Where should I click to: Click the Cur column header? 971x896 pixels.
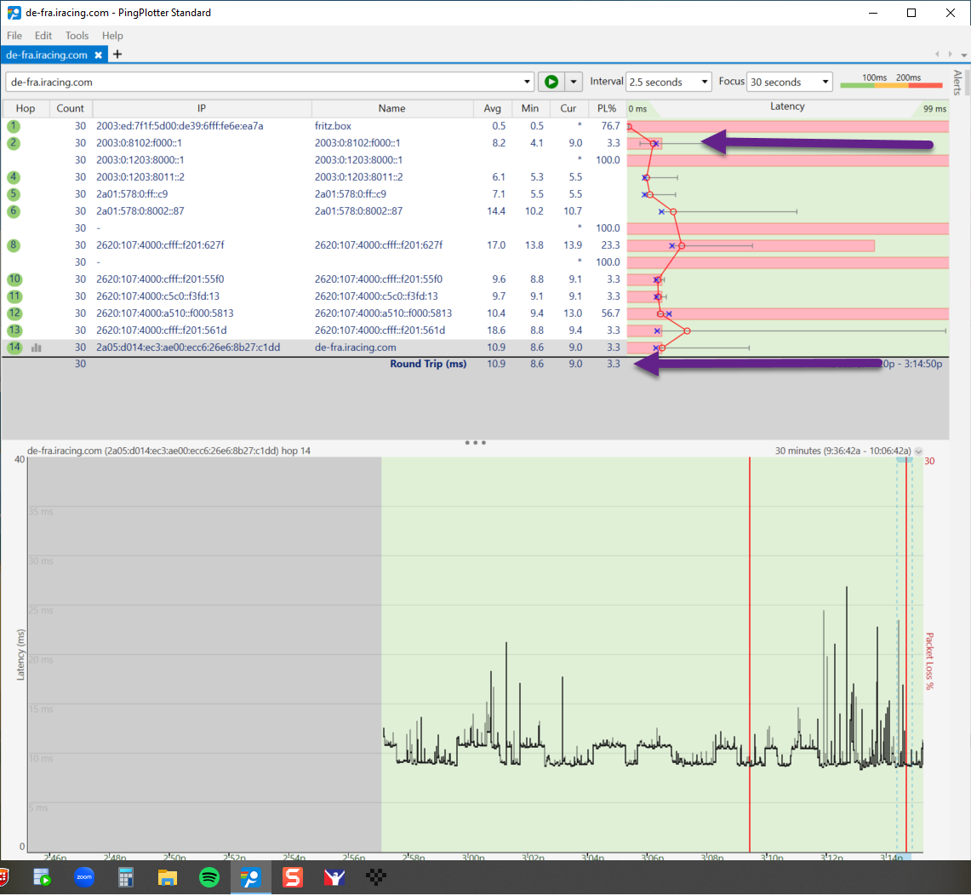tap(568, 108)
